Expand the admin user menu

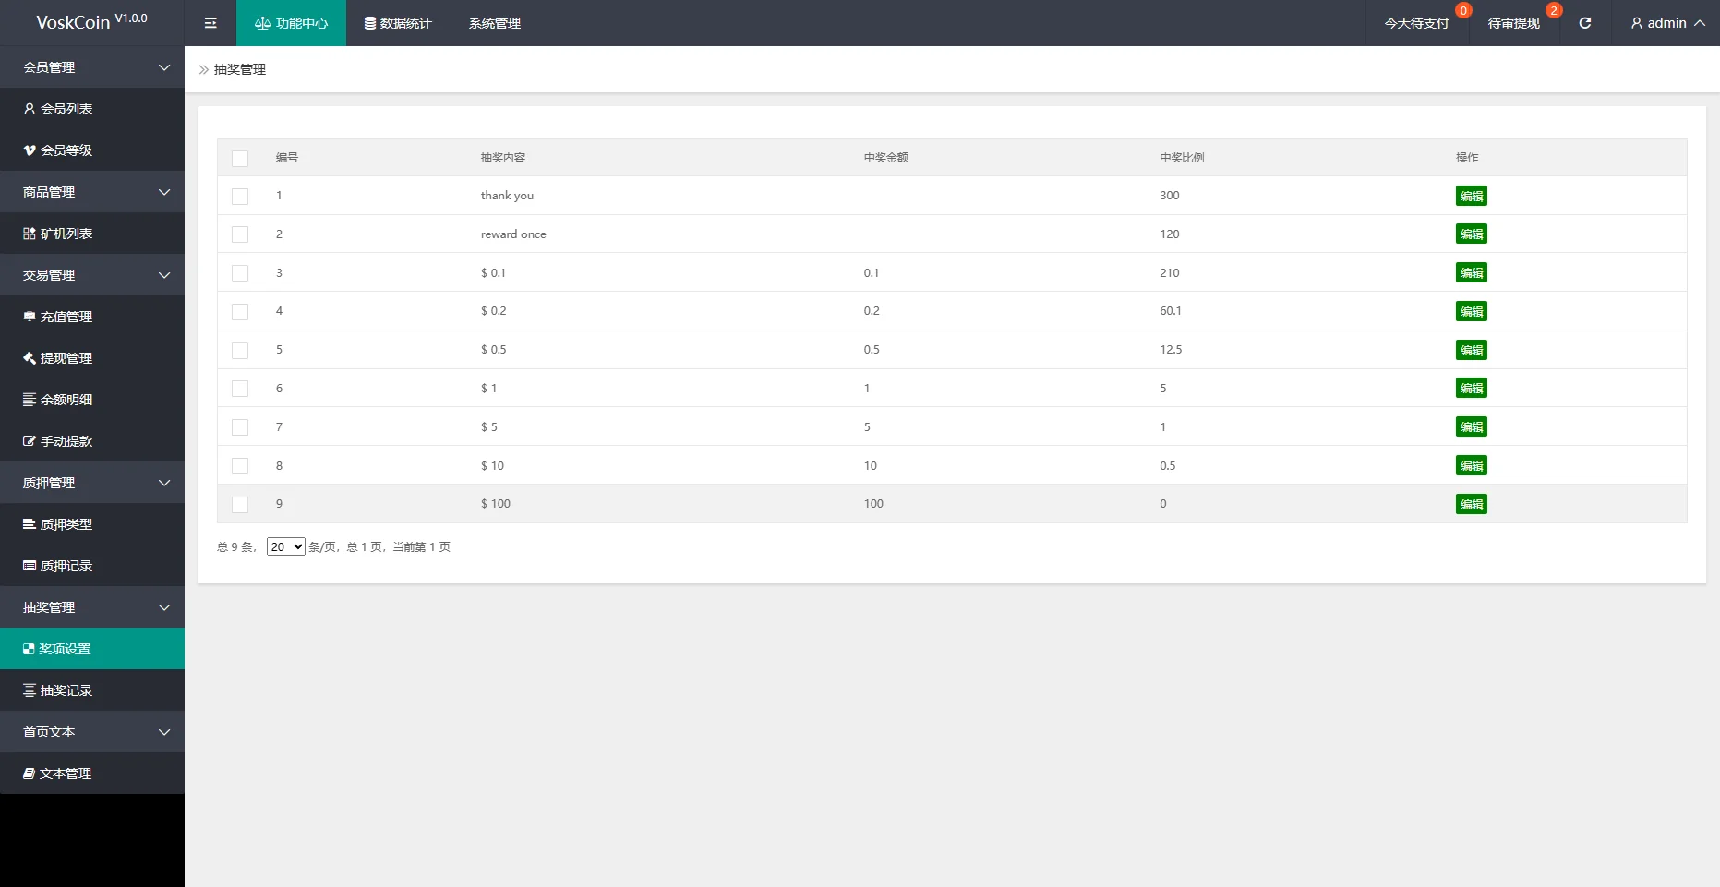(x=1666, y=23)
